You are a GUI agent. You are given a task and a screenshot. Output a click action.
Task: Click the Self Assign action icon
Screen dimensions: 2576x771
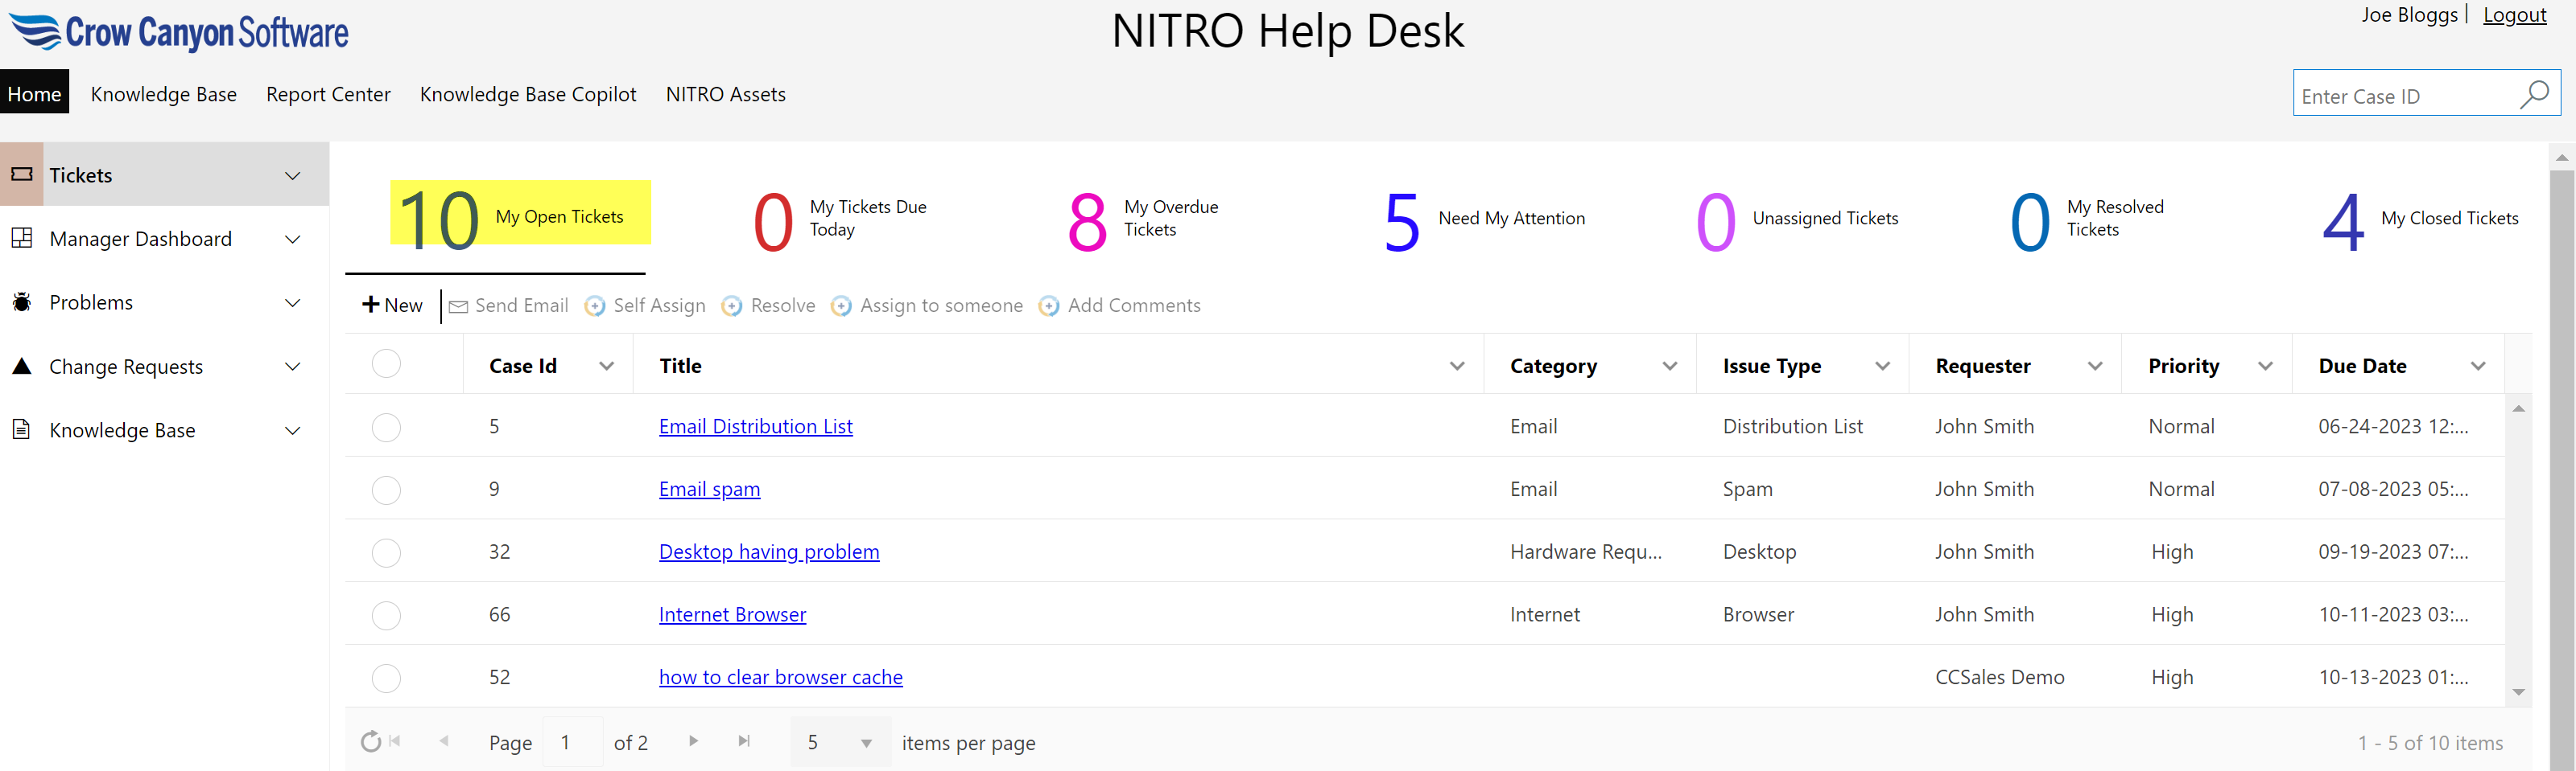[595, 306]
